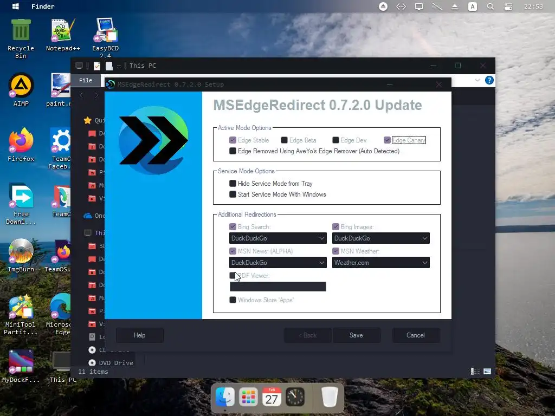
Task: Click the Windows logo in the top bar
Action: (16, 6)
